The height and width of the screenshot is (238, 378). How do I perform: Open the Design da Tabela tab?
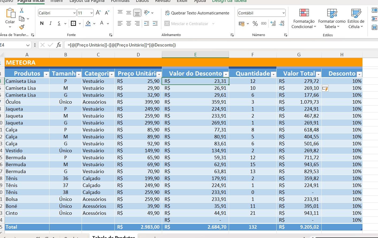[229, 1]
